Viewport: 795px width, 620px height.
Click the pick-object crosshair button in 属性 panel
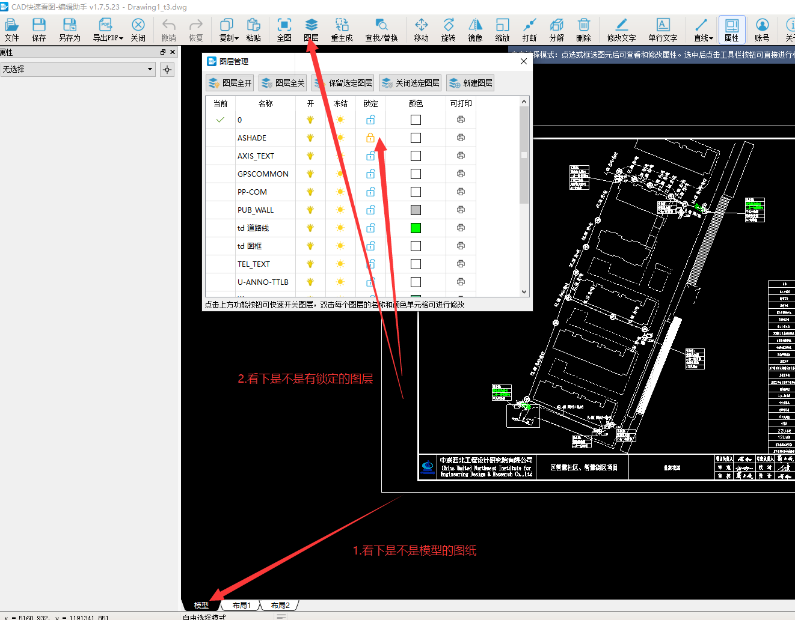coord(167,70)
